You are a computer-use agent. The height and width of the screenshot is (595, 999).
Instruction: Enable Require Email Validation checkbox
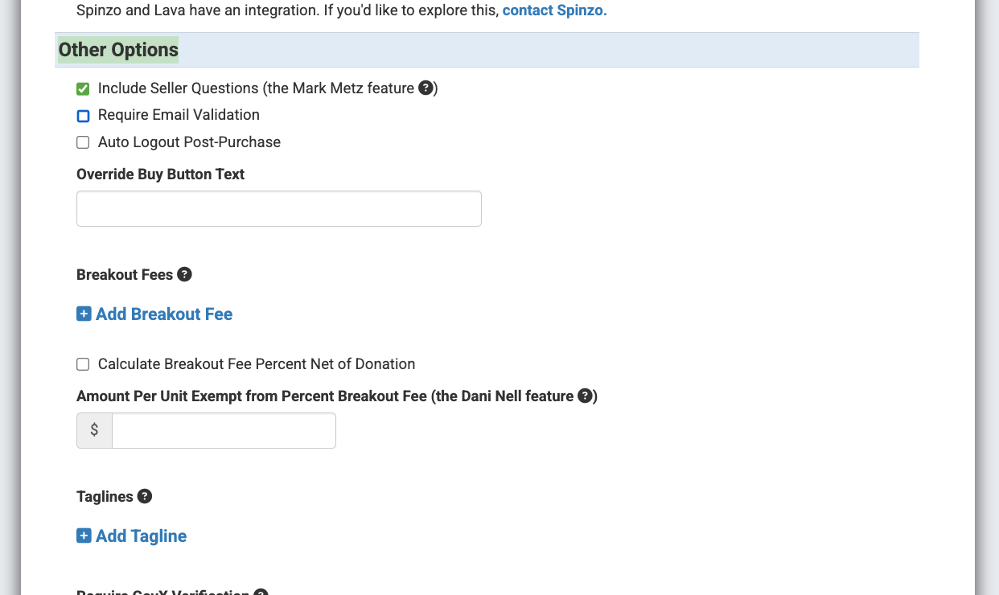coord(83,116)
